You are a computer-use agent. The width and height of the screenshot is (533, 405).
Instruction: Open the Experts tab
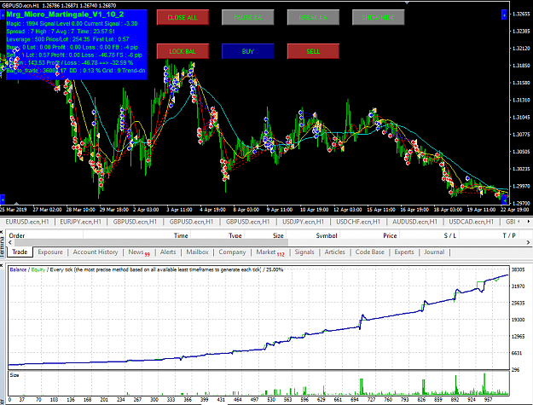point(404,252)
